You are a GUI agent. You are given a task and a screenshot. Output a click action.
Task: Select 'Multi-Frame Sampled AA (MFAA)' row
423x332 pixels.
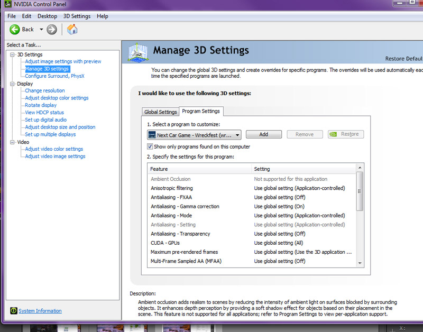[252, 261]
